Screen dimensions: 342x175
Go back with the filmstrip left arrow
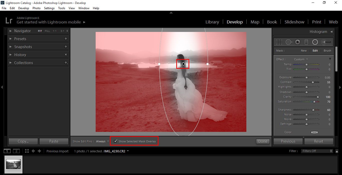(33, 151)
